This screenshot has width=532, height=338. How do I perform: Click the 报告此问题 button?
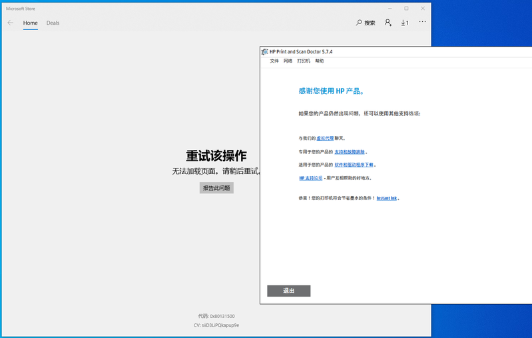(216, 188)
